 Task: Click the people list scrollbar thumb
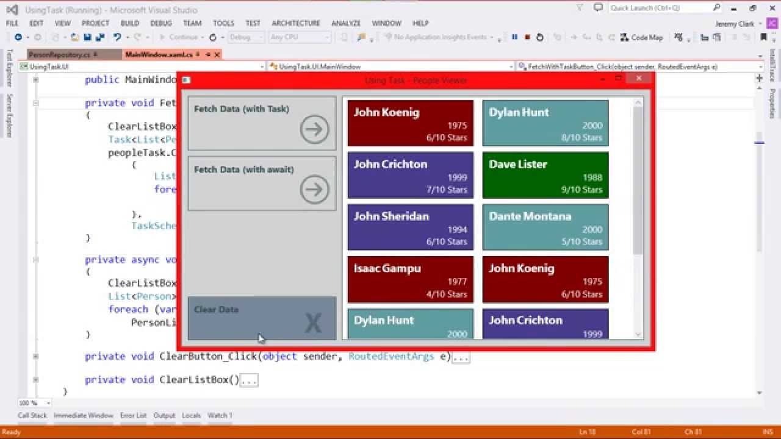coord(638,181)
